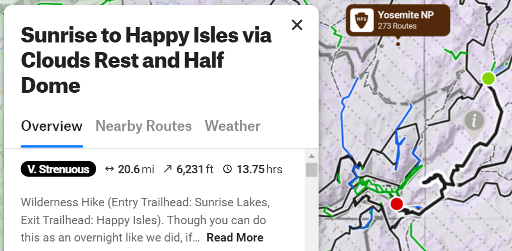This screenshot has height=251, width=512.
Task: Click the Sunrise to Happy Isles route title
Action: pos(146,60)
